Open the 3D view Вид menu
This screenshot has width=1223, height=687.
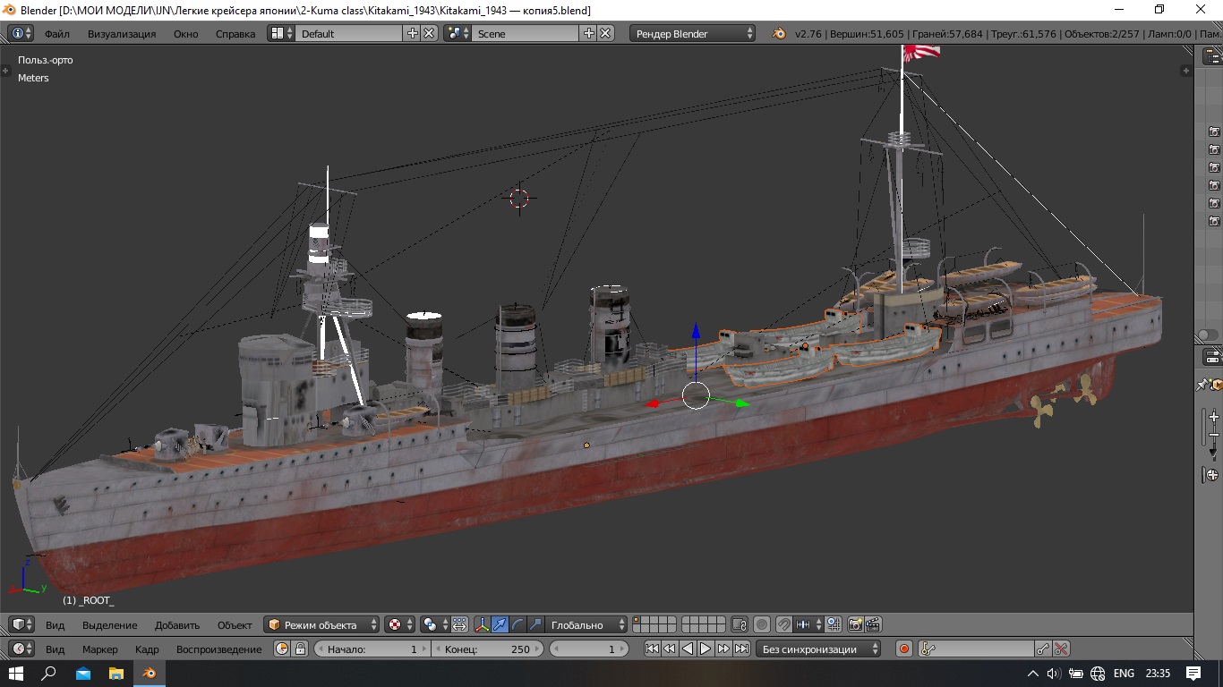56,624
